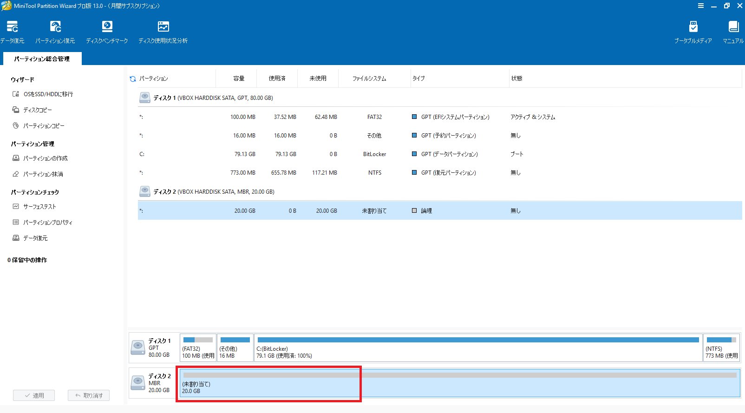Image resolution: width=745 pixels, height=413 pixels.
Task: Click the 容量 column header
Action: point(239,79)
